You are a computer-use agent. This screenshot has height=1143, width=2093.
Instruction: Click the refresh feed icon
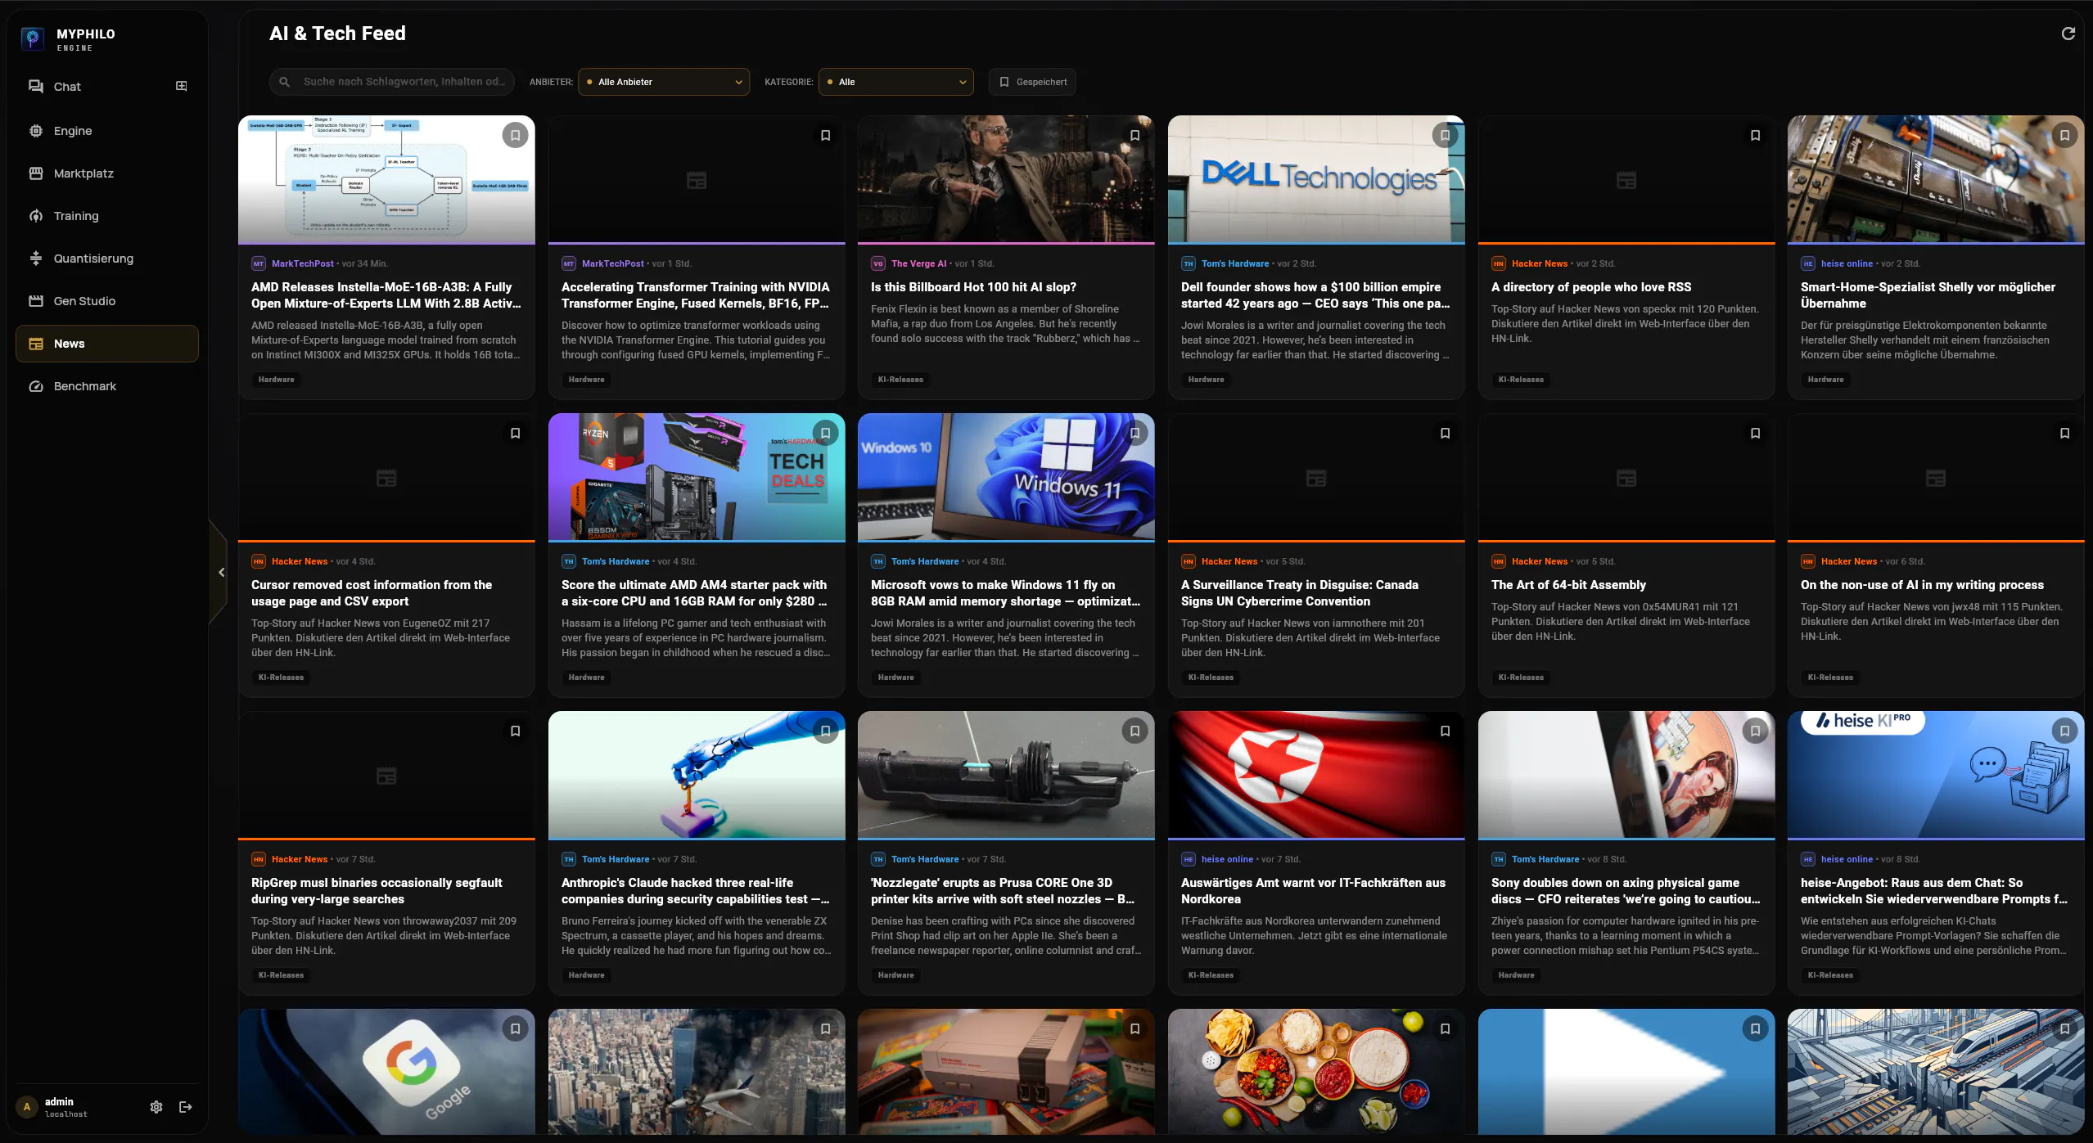coord(2068,34)
